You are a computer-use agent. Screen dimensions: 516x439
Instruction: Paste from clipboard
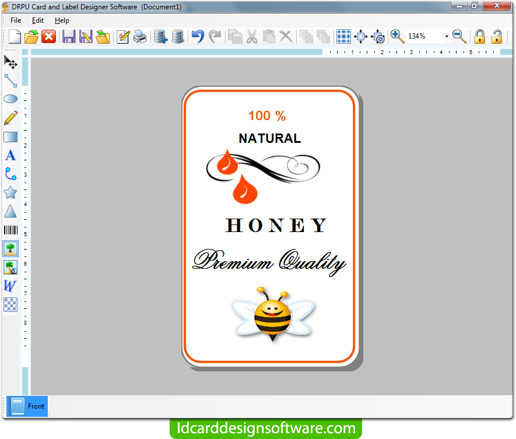tap(269, 37)
